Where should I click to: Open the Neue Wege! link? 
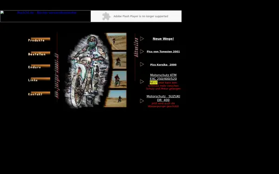(x=163, y=39)
